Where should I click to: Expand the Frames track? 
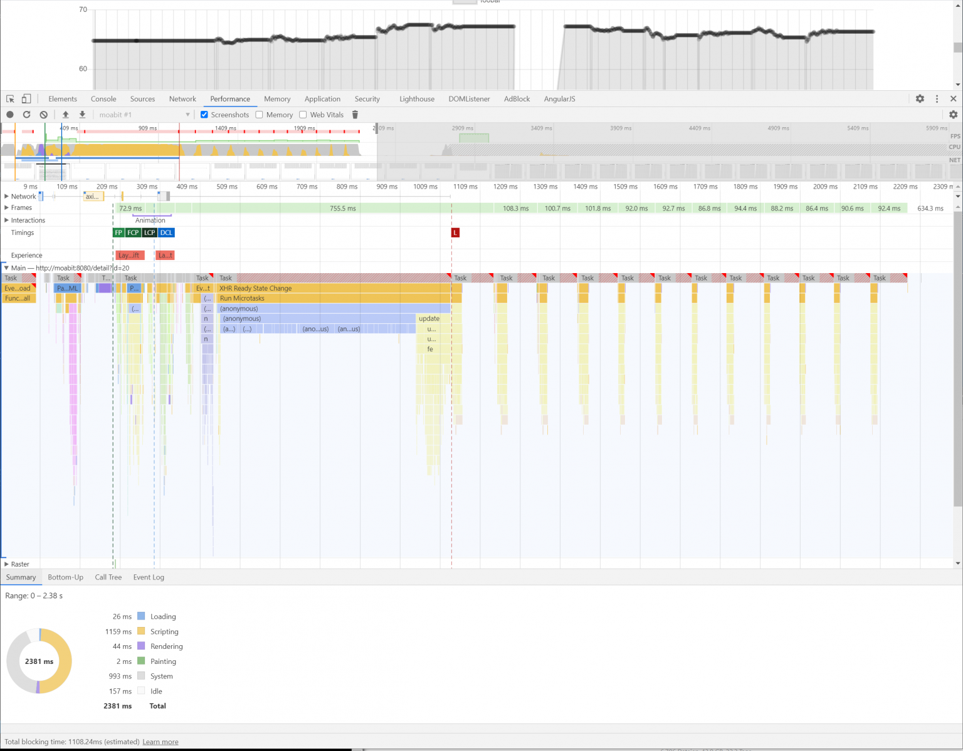pyautogui.click(x=6, y=207)
